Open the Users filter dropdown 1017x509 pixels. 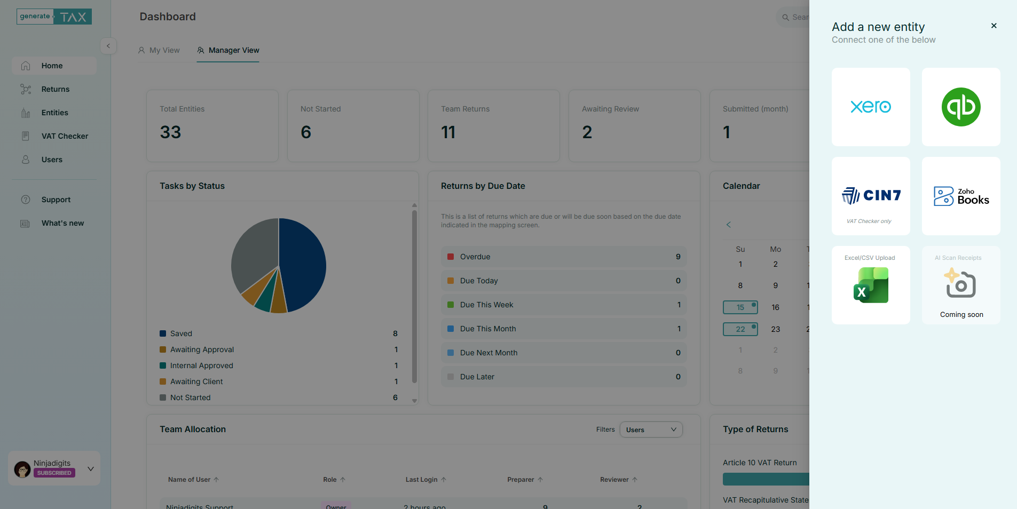coord(650,430)
